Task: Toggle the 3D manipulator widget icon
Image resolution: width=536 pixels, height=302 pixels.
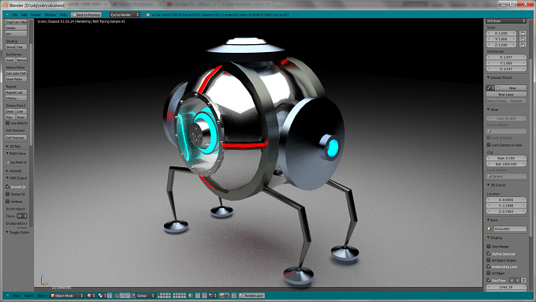Action: [116, 296]
